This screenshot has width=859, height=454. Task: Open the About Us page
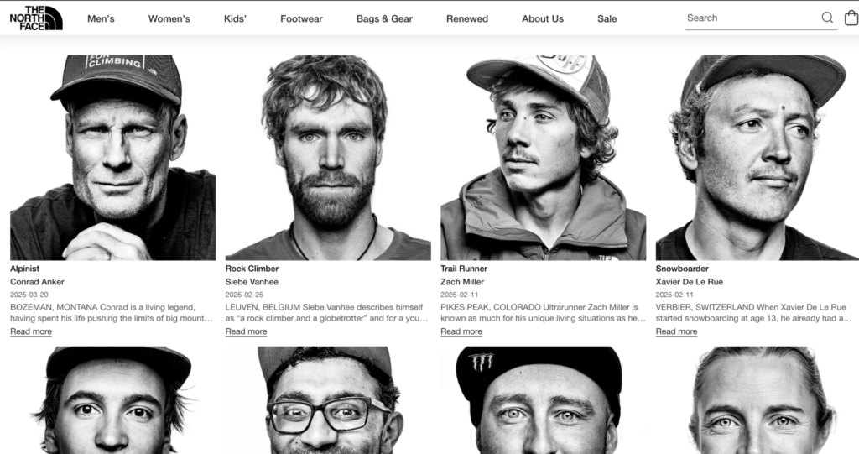click(543, 18)
